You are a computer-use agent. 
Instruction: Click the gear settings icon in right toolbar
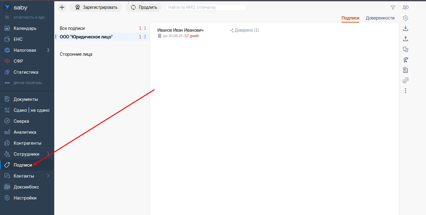[x=405, y=18]
